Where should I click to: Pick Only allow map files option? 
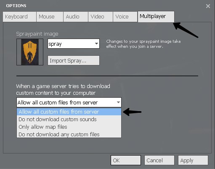69,127
